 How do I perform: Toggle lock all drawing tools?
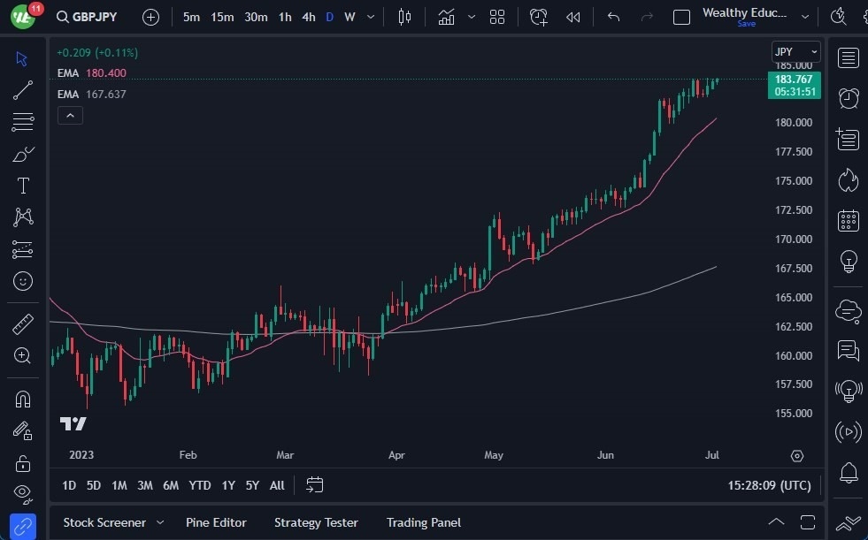(23, 462)
